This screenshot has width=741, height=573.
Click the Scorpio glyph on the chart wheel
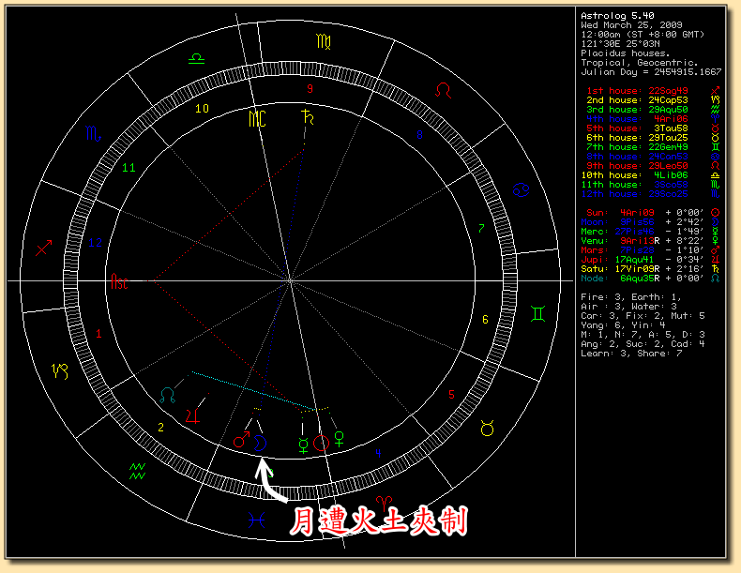pyautogui.click(x=93, y=134)
